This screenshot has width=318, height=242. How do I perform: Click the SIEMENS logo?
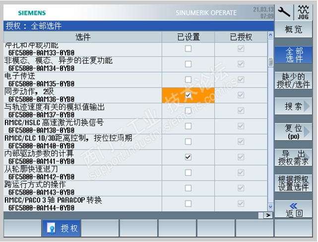[x=32, y=13]
